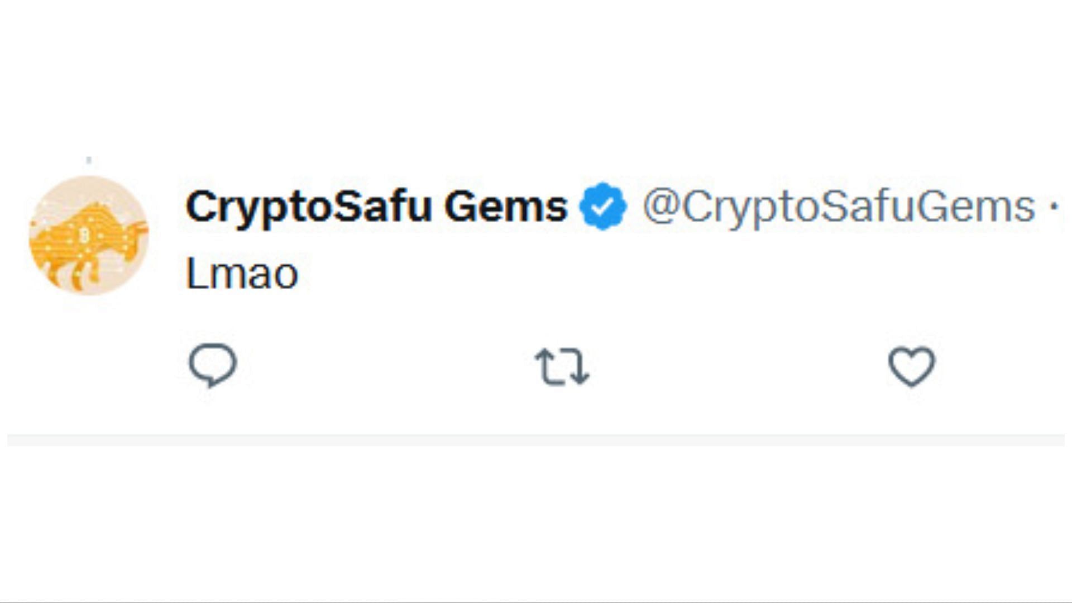Click the word Lmao in the post
Image resolution: width=1072 pixels, height=603 pixels.
(x=242, y=274)
